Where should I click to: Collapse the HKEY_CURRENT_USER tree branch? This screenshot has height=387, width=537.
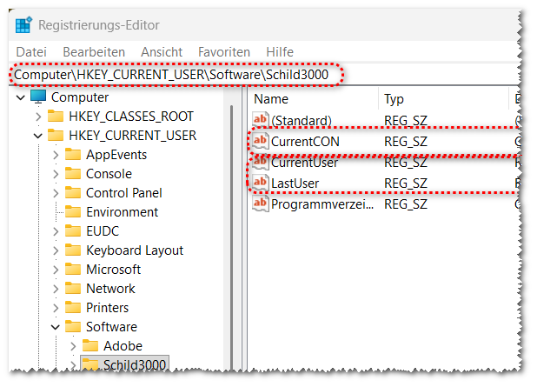point(37,136)
